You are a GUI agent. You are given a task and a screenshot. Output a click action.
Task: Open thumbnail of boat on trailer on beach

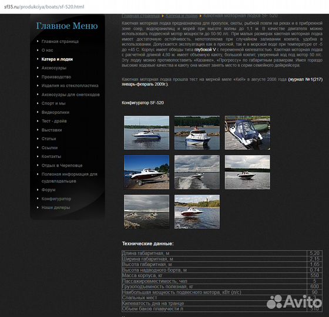[146, 172]
